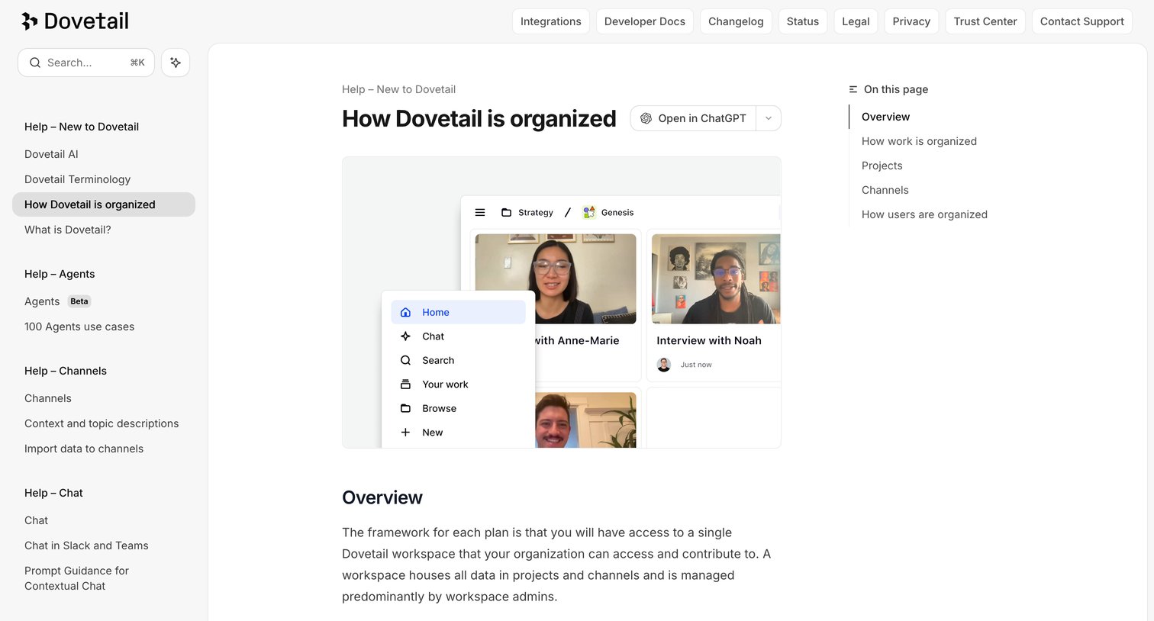Click the smiling man video thumbnail
This screenshot has height=621, width=1154.
point(585,420)
